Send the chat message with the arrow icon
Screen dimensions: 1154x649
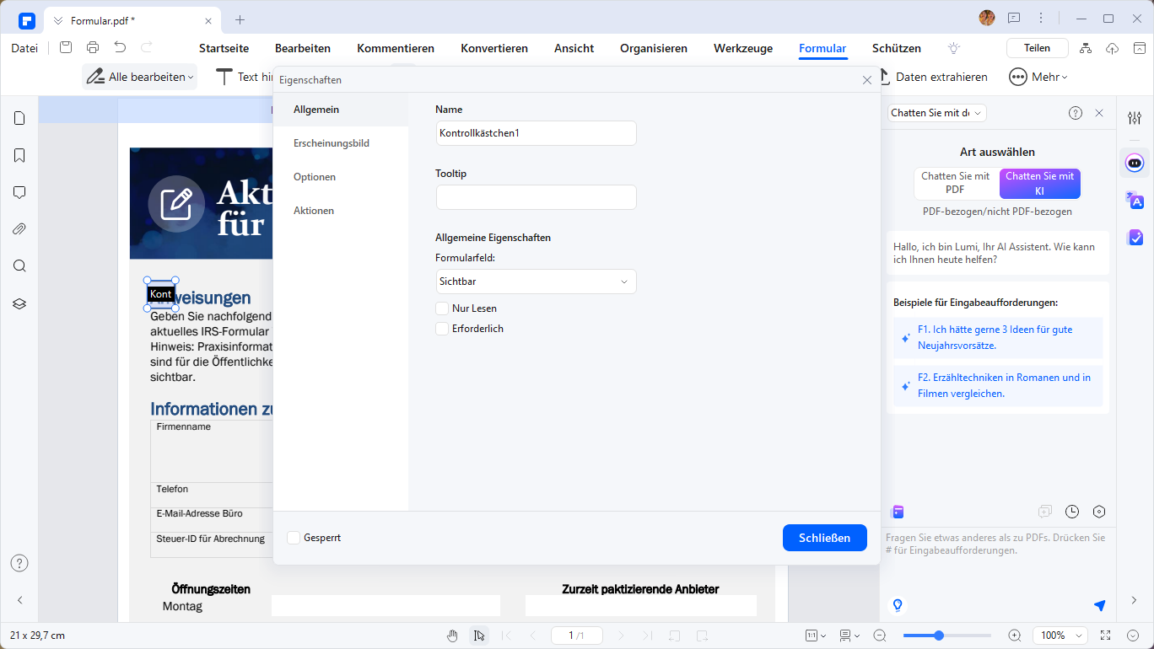(1099, 605)
